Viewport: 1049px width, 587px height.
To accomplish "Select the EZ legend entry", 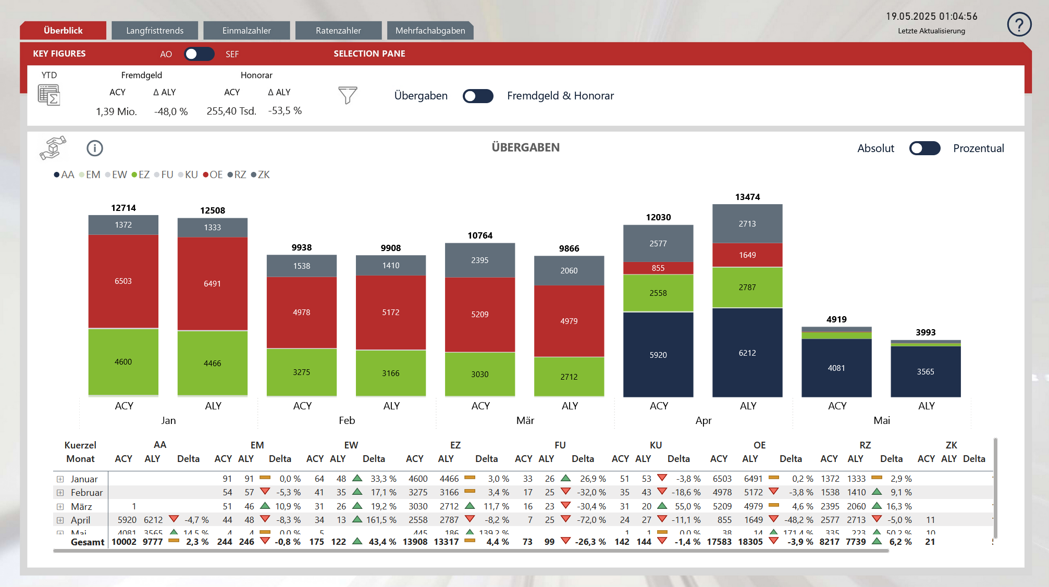I will tap(141, 175).
